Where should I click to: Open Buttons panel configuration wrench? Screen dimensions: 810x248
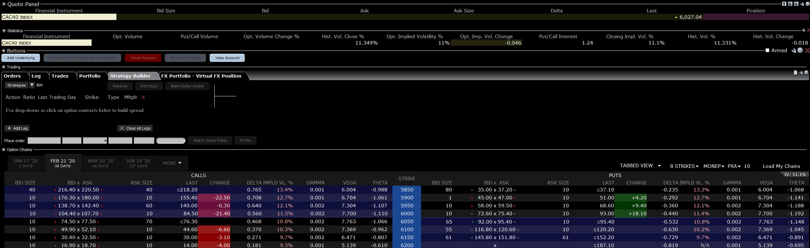point(794,51)
